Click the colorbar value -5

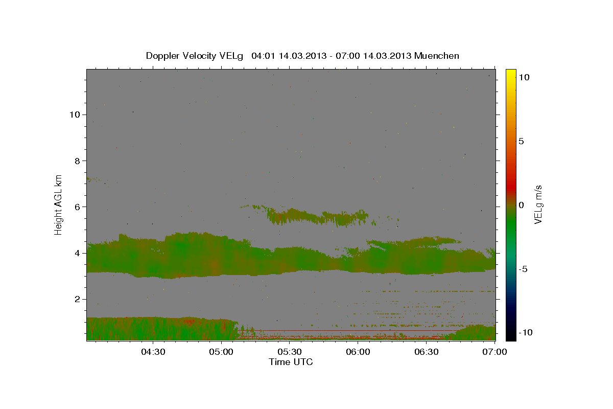click(x=523, y=269)
